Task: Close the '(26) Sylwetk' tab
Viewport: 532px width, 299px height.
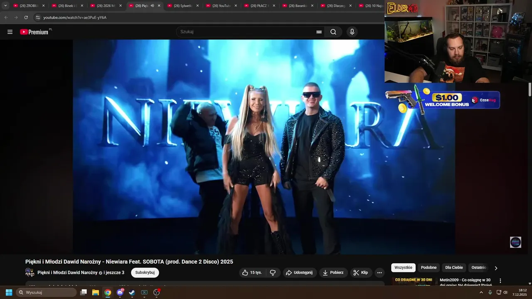Action: (x=197, y=6)
